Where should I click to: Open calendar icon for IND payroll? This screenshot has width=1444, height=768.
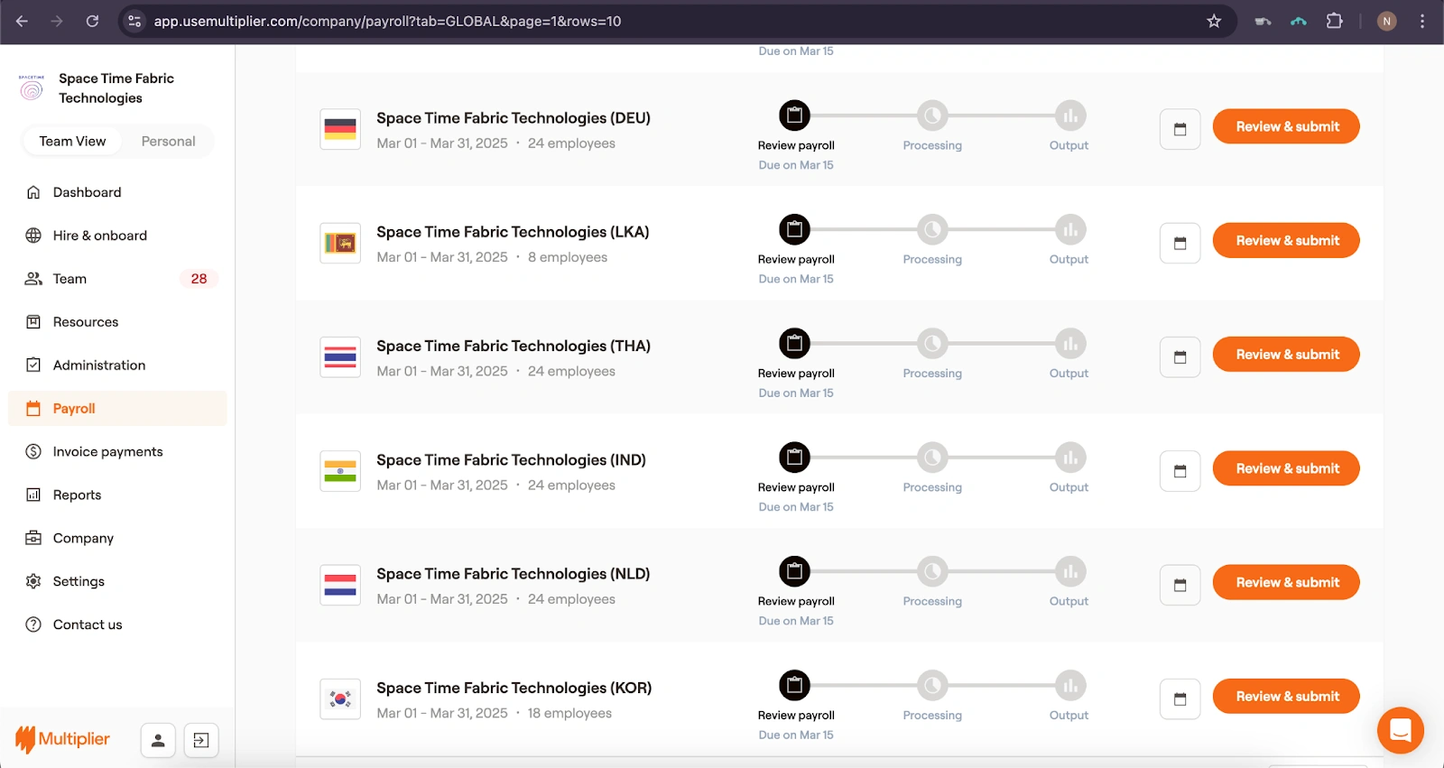coord(1180,471)
